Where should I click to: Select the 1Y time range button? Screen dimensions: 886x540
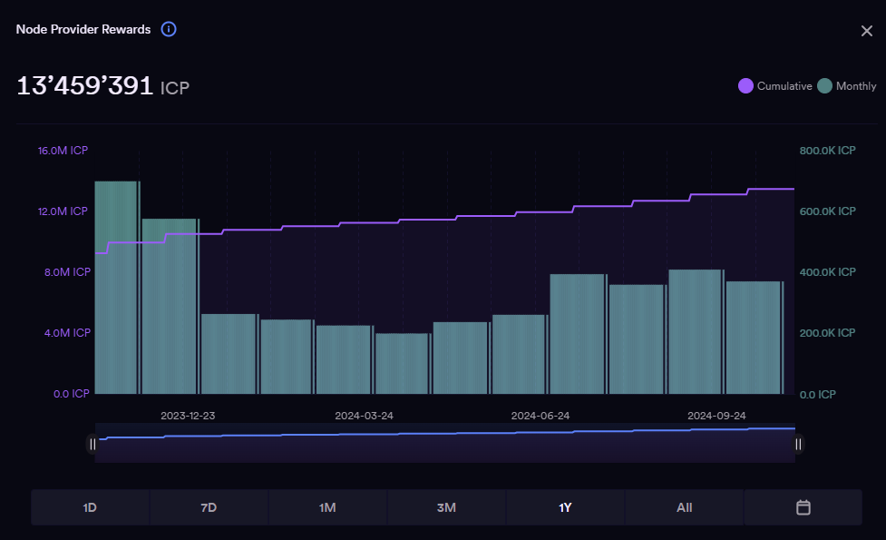tap(565, 507)
